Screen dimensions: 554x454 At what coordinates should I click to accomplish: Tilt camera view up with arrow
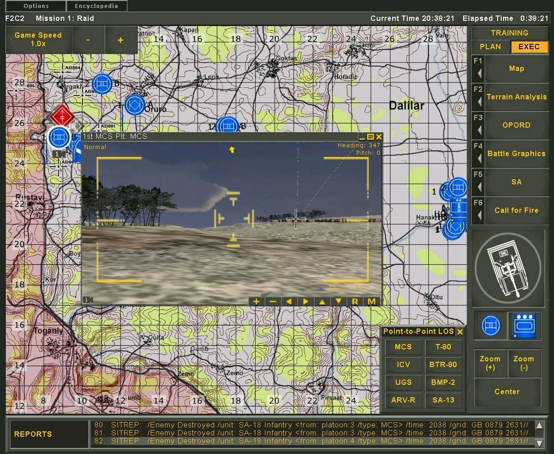[322, 301]
